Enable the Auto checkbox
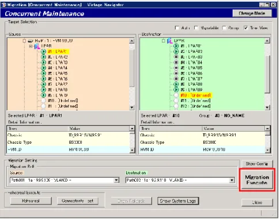Screen dimensions: 280x219 tap(177, 28)
